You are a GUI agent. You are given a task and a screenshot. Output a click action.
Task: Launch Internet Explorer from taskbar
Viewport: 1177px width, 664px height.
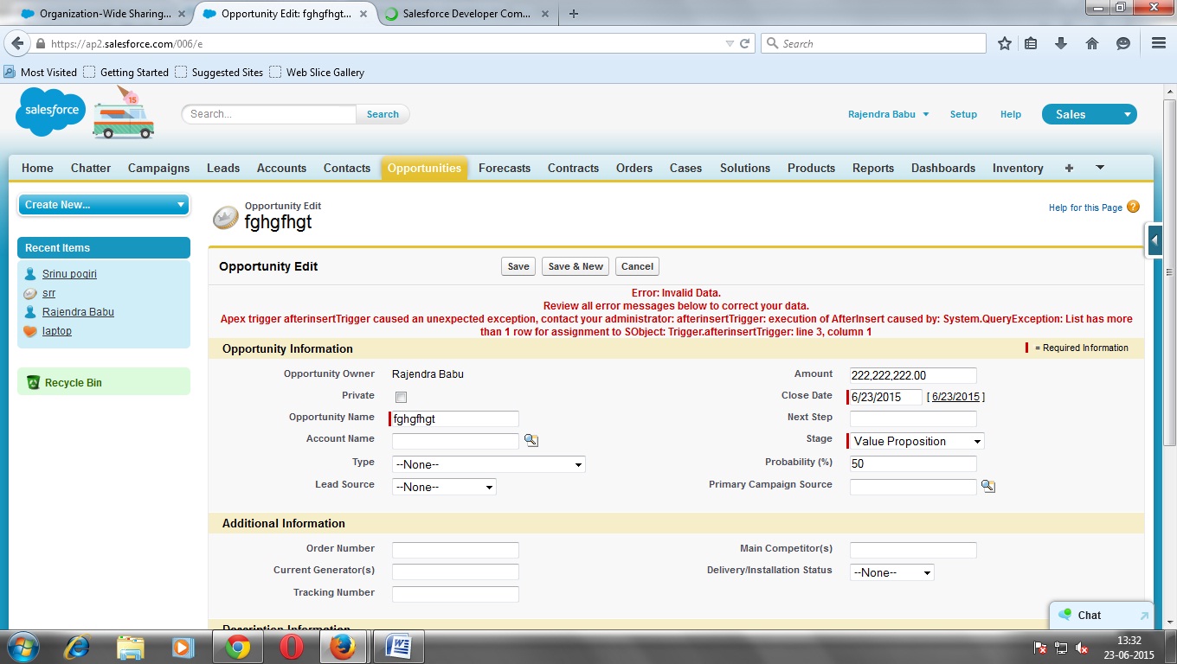point(78,647)
